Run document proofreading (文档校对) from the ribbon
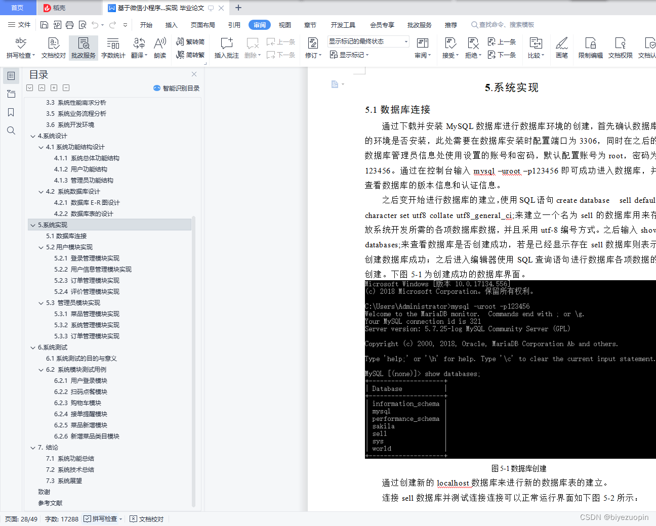The height and width of the screenshot is (526, 656). (53, 48)
